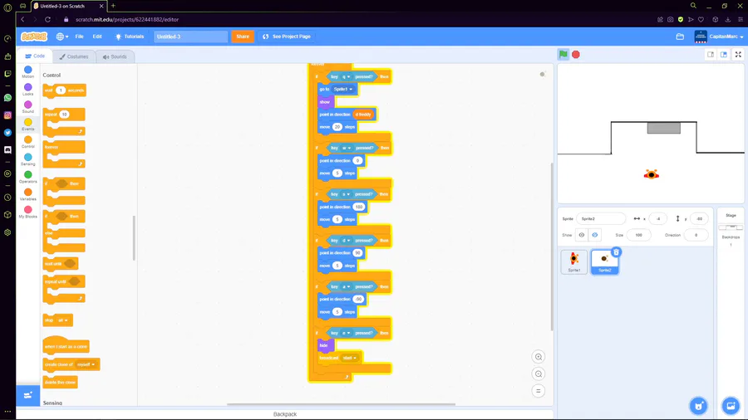Image resolution: width=748 pixels, height=420 pixels.
Task: Switch to the Code tab
Action: tap(35, 56)
